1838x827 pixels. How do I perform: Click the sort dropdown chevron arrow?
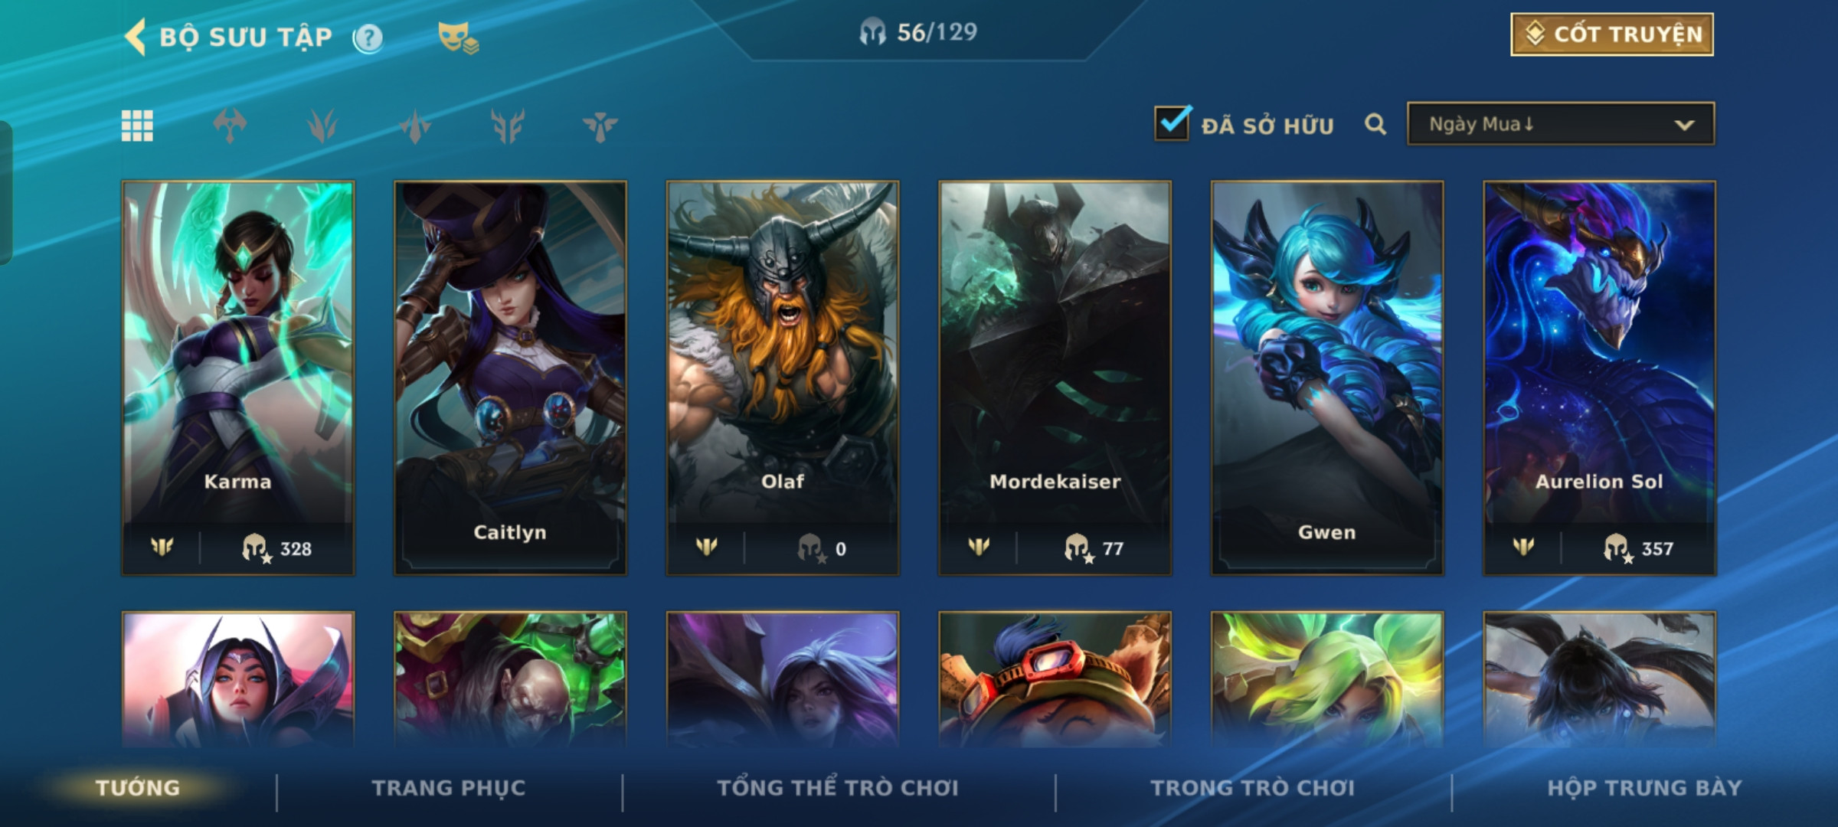tap(1684, 125)
